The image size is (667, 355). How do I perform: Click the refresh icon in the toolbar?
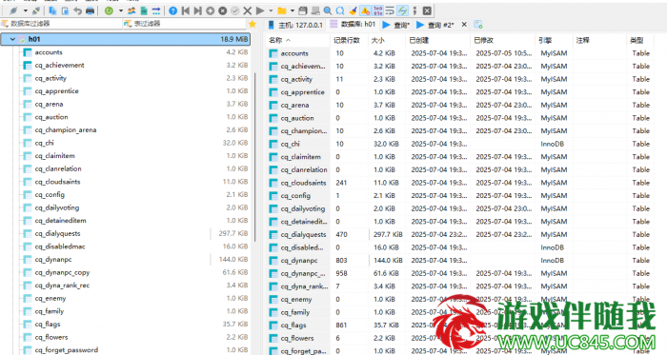coord(109,10)
